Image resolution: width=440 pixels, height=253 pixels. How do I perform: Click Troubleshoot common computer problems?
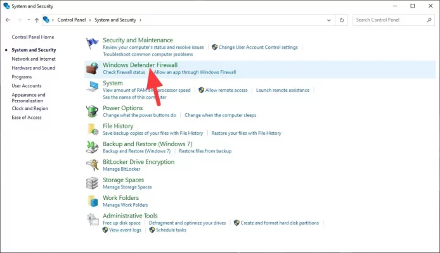pyautogui.click(x=148, y=54)
